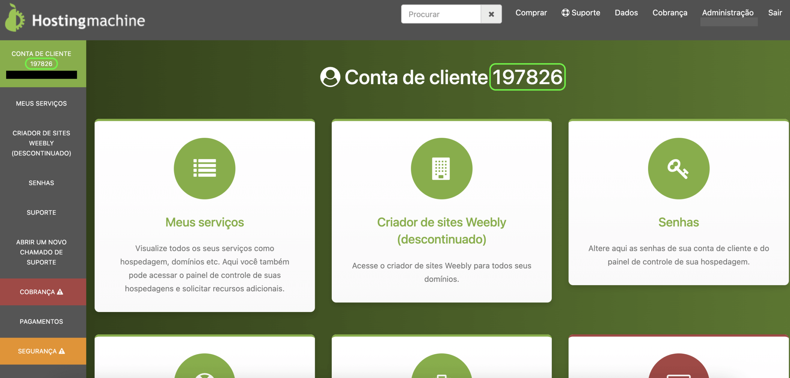Open the Administração menu

[728, 13]
